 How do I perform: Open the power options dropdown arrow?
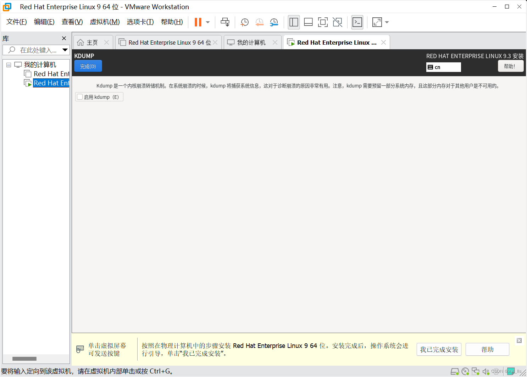(x=208, y=22)
